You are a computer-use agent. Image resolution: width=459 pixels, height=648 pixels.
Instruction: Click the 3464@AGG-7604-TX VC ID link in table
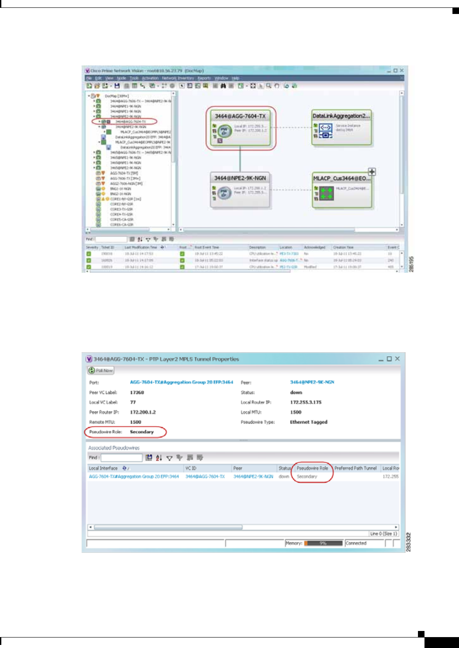click(x=205, y=477)
